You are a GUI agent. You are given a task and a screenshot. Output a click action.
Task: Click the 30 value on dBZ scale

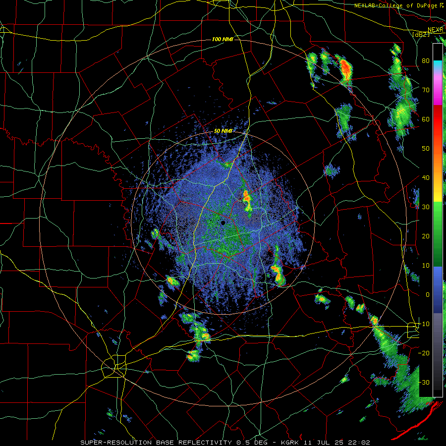[x=426, y=207]
